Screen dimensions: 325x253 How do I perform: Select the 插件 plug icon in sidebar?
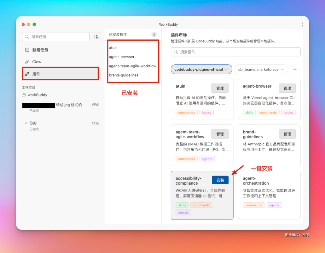click(27, 73)
